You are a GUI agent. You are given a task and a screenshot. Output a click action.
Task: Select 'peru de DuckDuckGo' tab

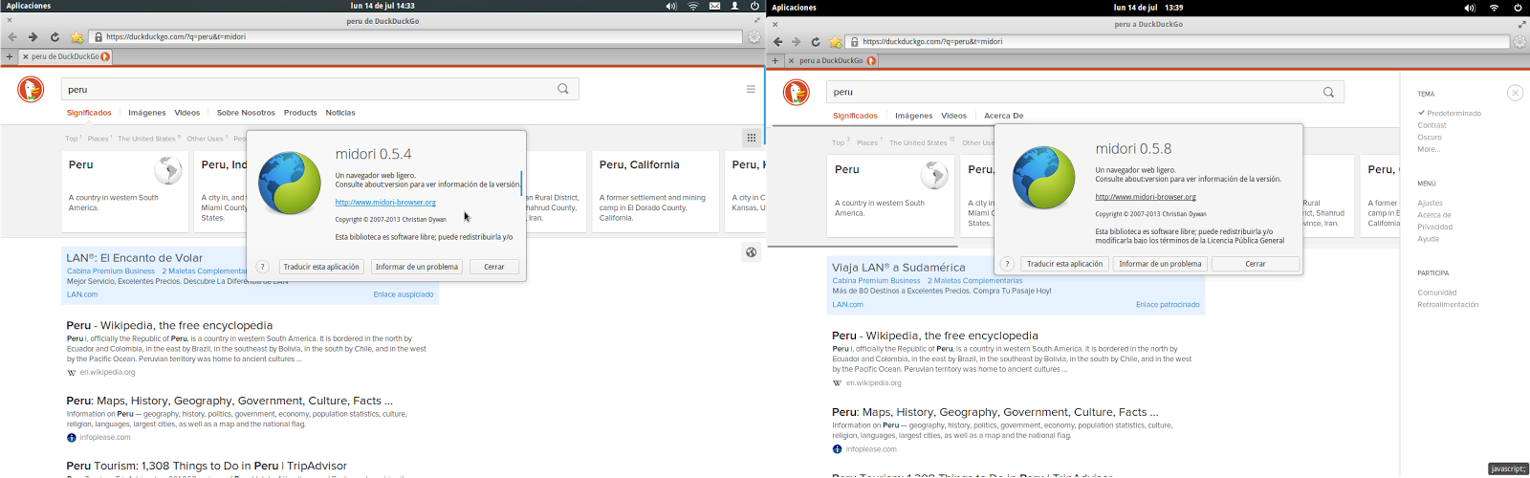[x=65, y=56]
